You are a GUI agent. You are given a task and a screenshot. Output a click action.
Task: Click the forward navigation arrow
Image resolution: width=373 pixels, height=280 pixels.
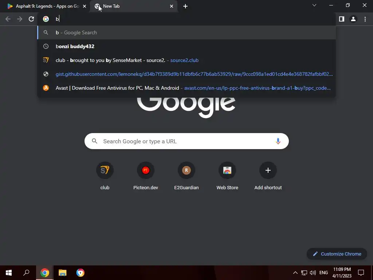tap(20, 19)
